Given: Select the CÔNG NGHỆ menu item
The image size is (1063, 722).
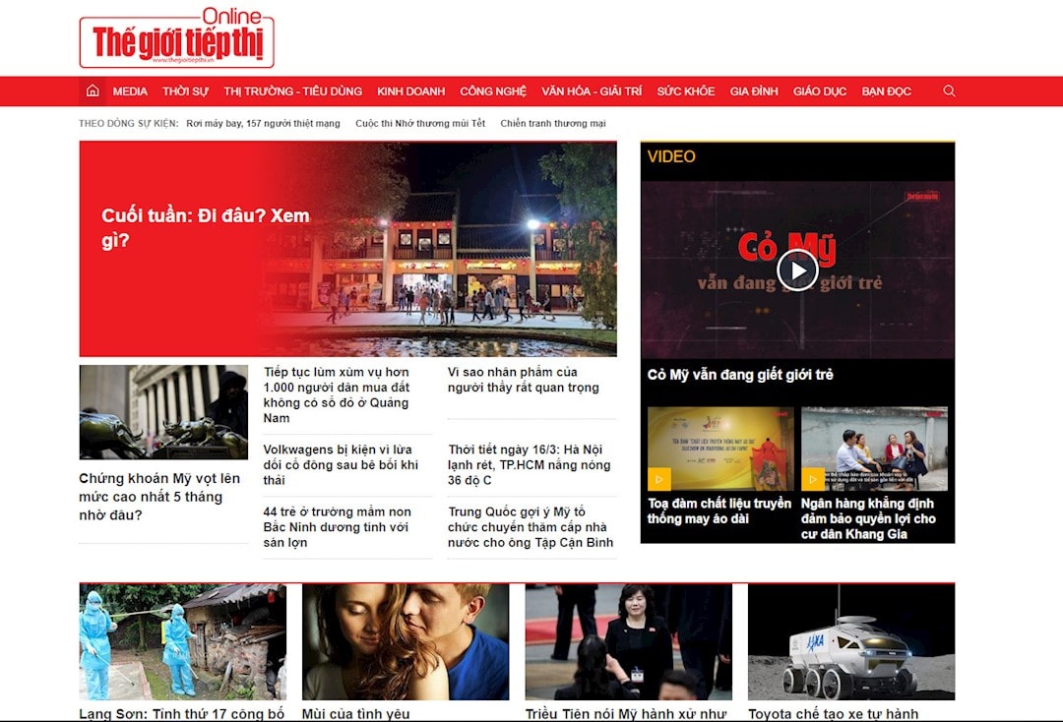Looking at the screenshot, I should coord(493,91).
